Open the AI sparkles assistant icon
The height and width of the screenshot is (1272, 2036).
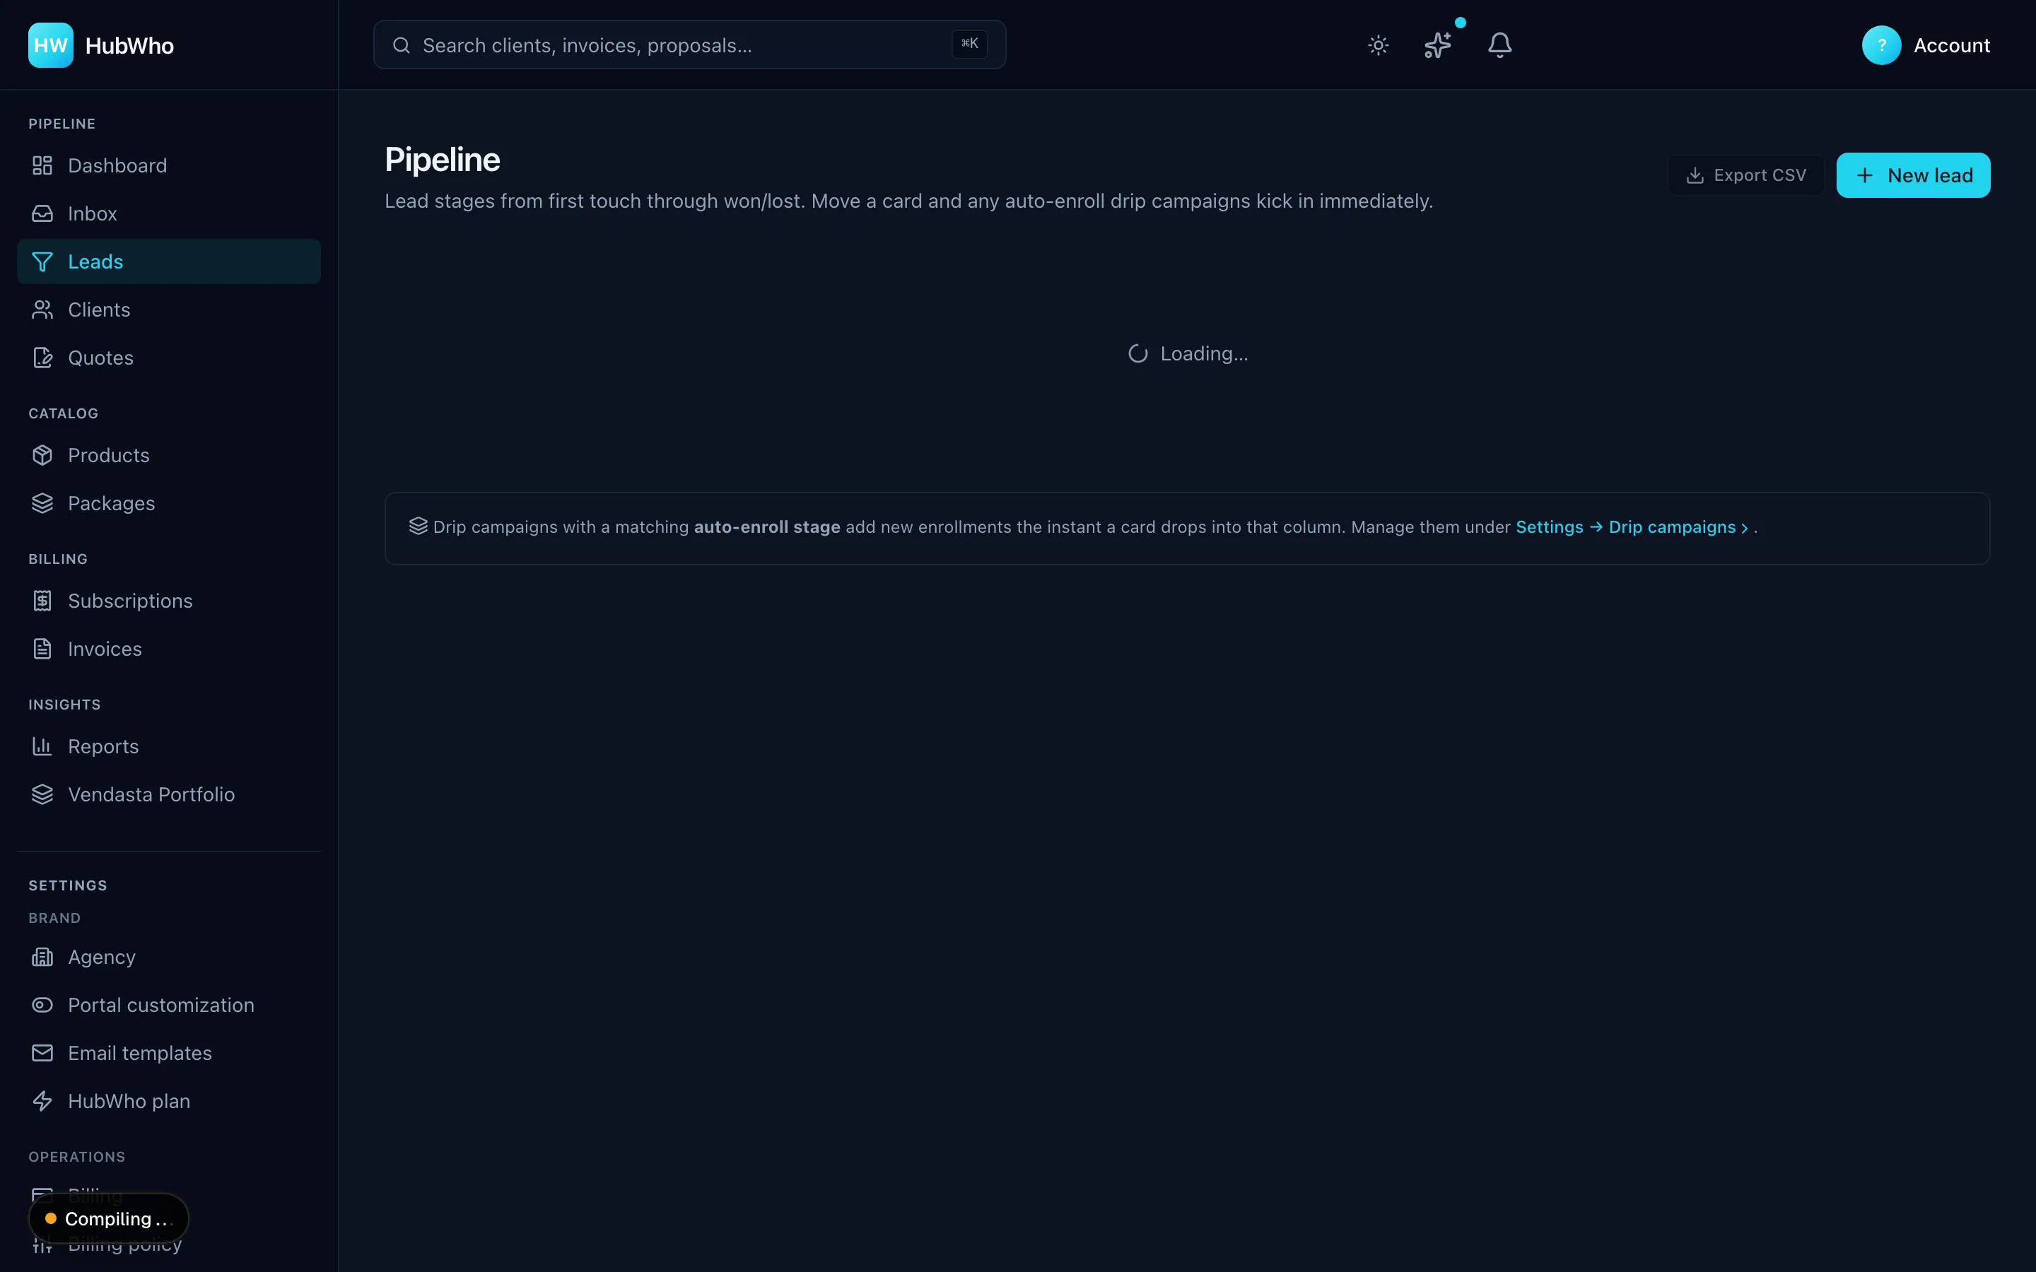point(1438,45)
